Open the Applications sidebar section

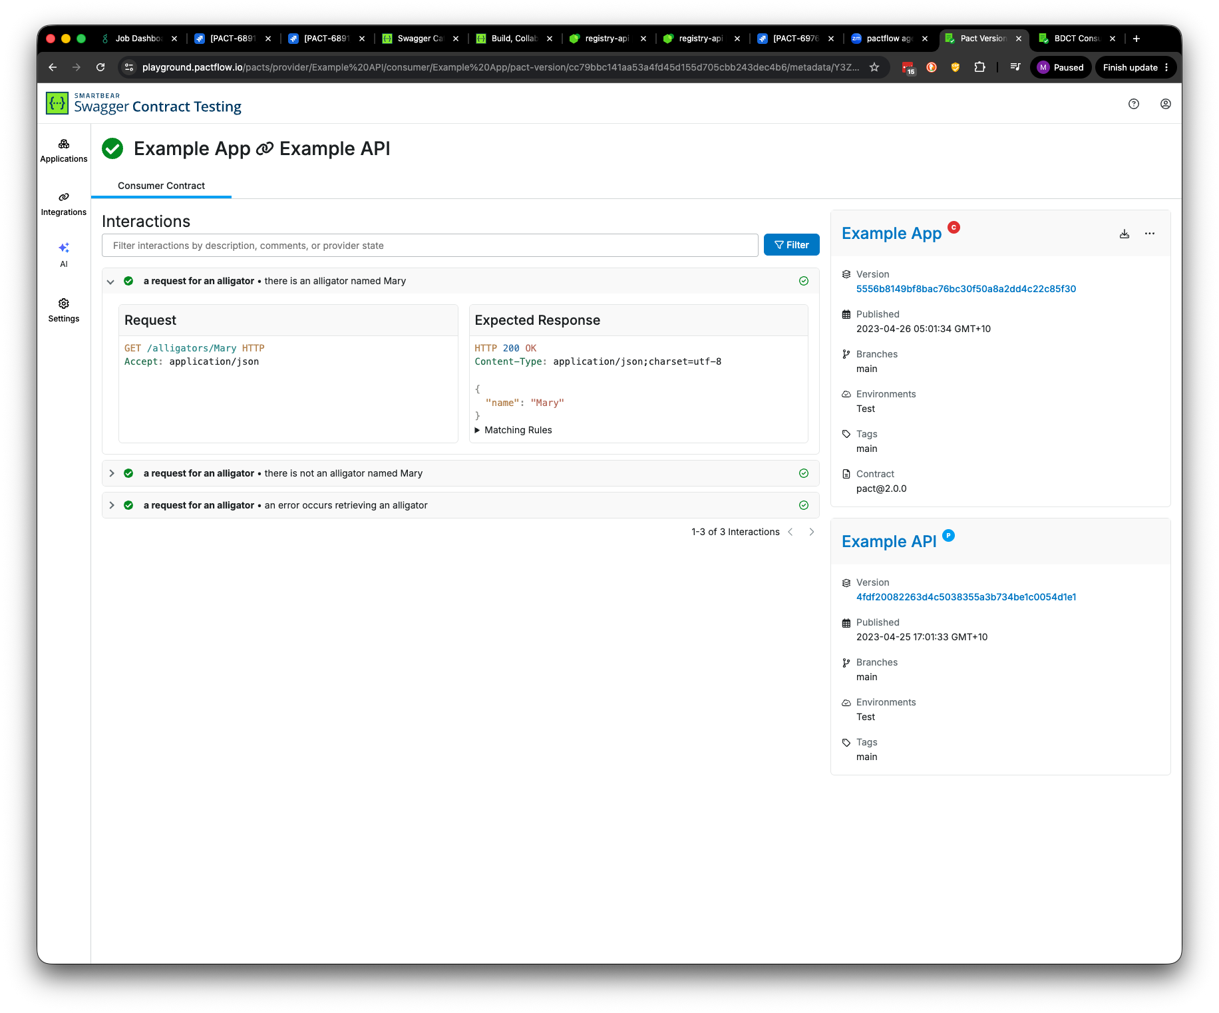tap(64, 151)
